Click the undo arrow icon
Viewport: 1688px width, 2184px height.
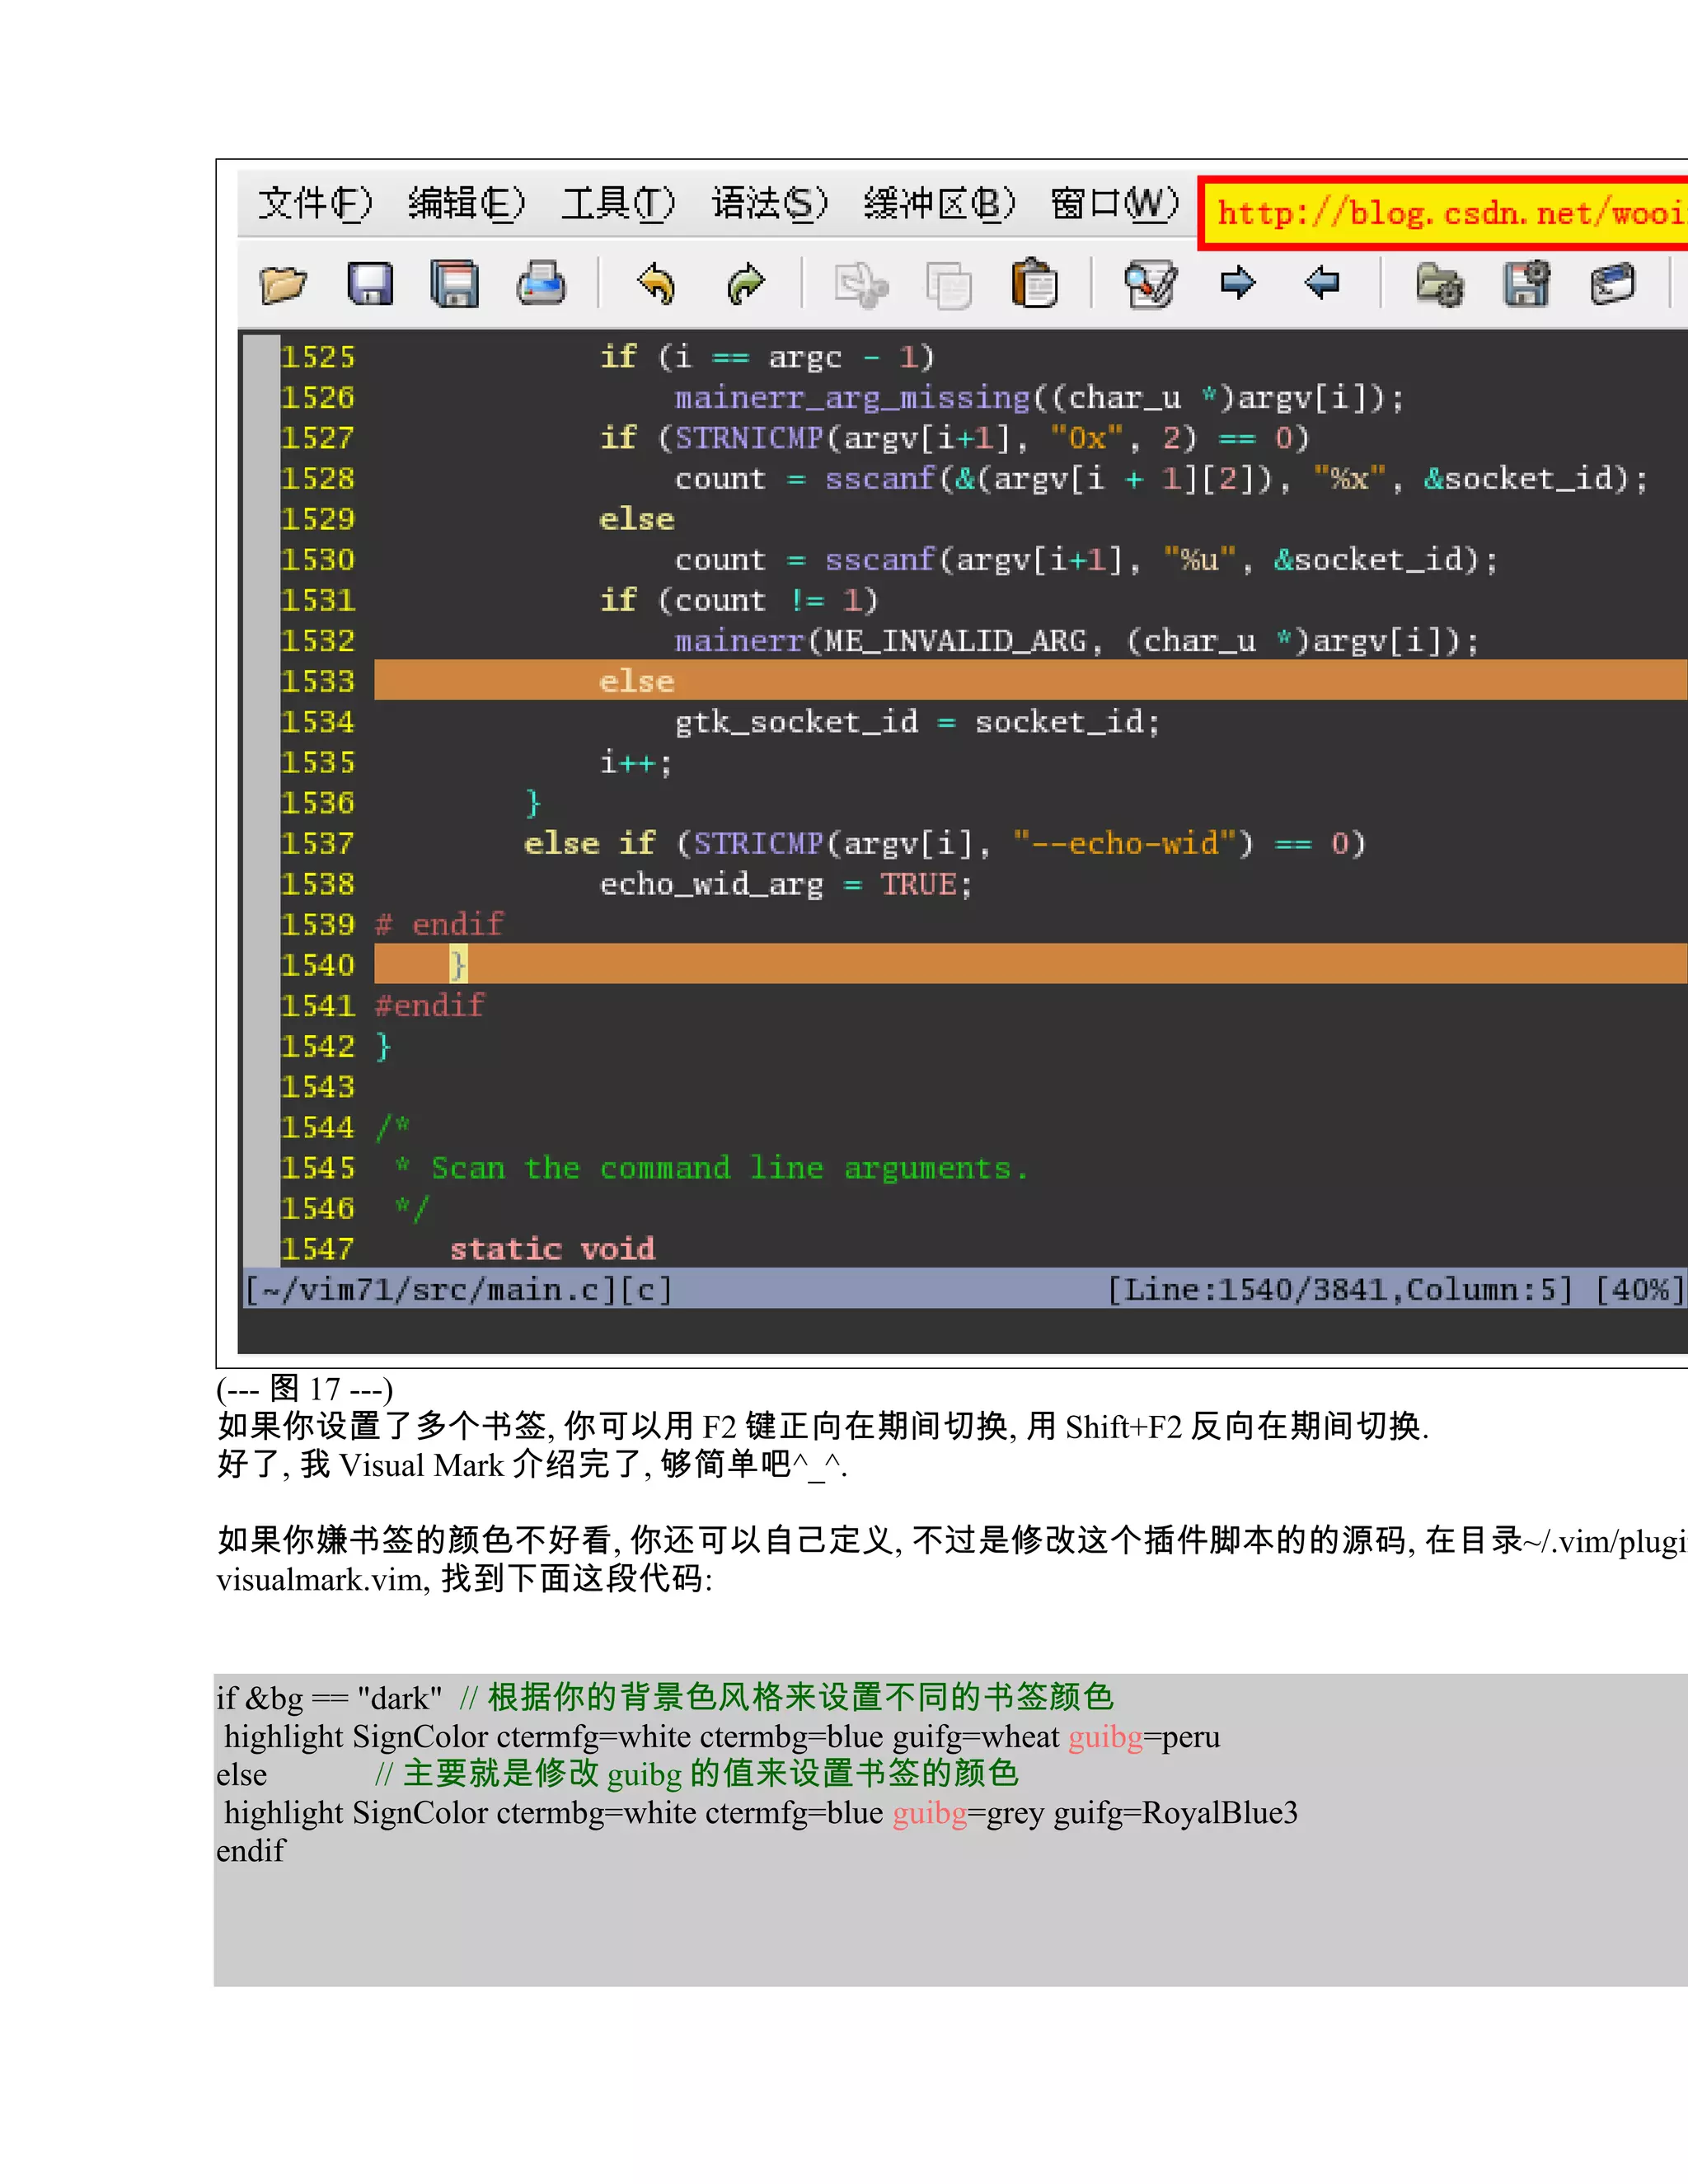point(657,284)
